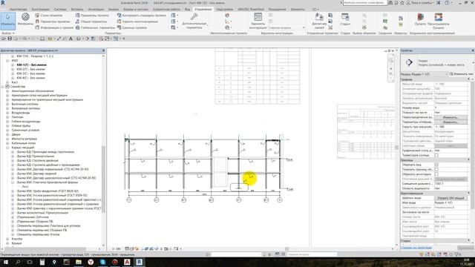This screenshot has height=267, width=475.
Task: Click the Windows Start button
Action: click(5, 262)
